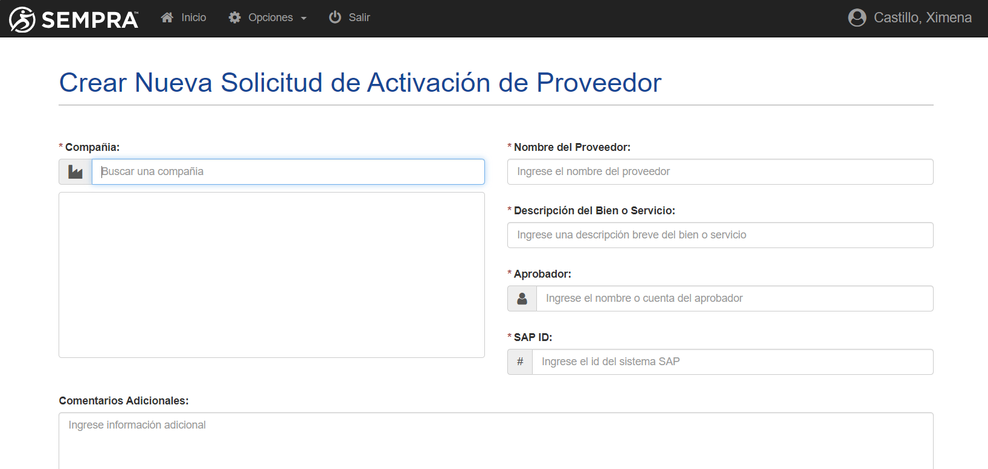Screen dimensions: 988x469
Task: Go to Inicio in the navigation bar
Action: click(193, 18)
